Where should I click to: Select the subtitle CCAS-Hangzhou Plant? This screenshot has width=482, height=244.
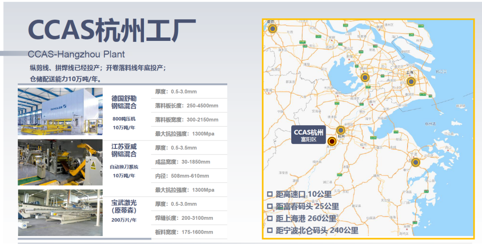76,54
